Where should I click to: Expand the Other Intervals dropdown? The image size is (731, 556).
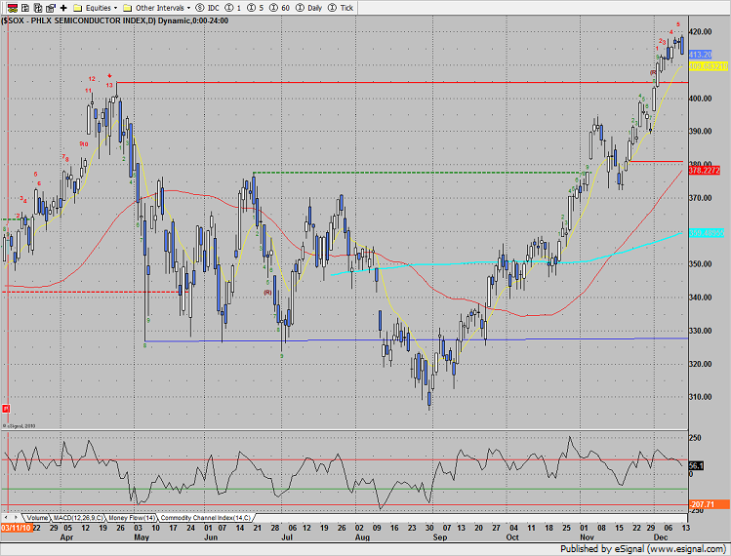[x=156, y=8]
